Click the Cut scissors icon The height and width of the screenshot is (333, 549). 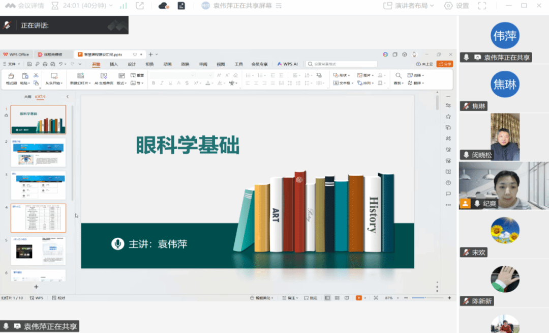tap(36, 75)
